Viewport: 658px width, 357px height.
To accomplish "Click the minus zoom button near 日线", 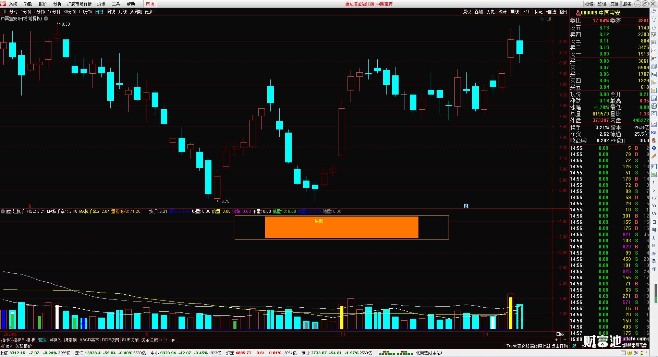I will tap(564, 340).
